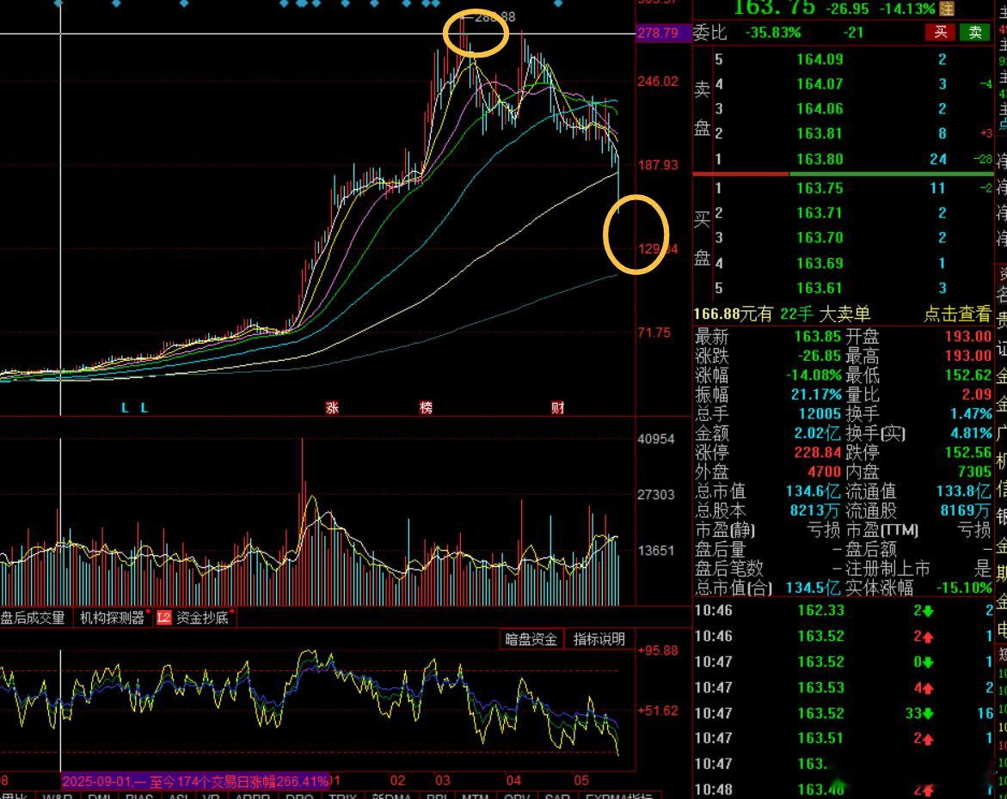Open 指标说明 indicator description
1007x799 pixels.
[599, 638]
